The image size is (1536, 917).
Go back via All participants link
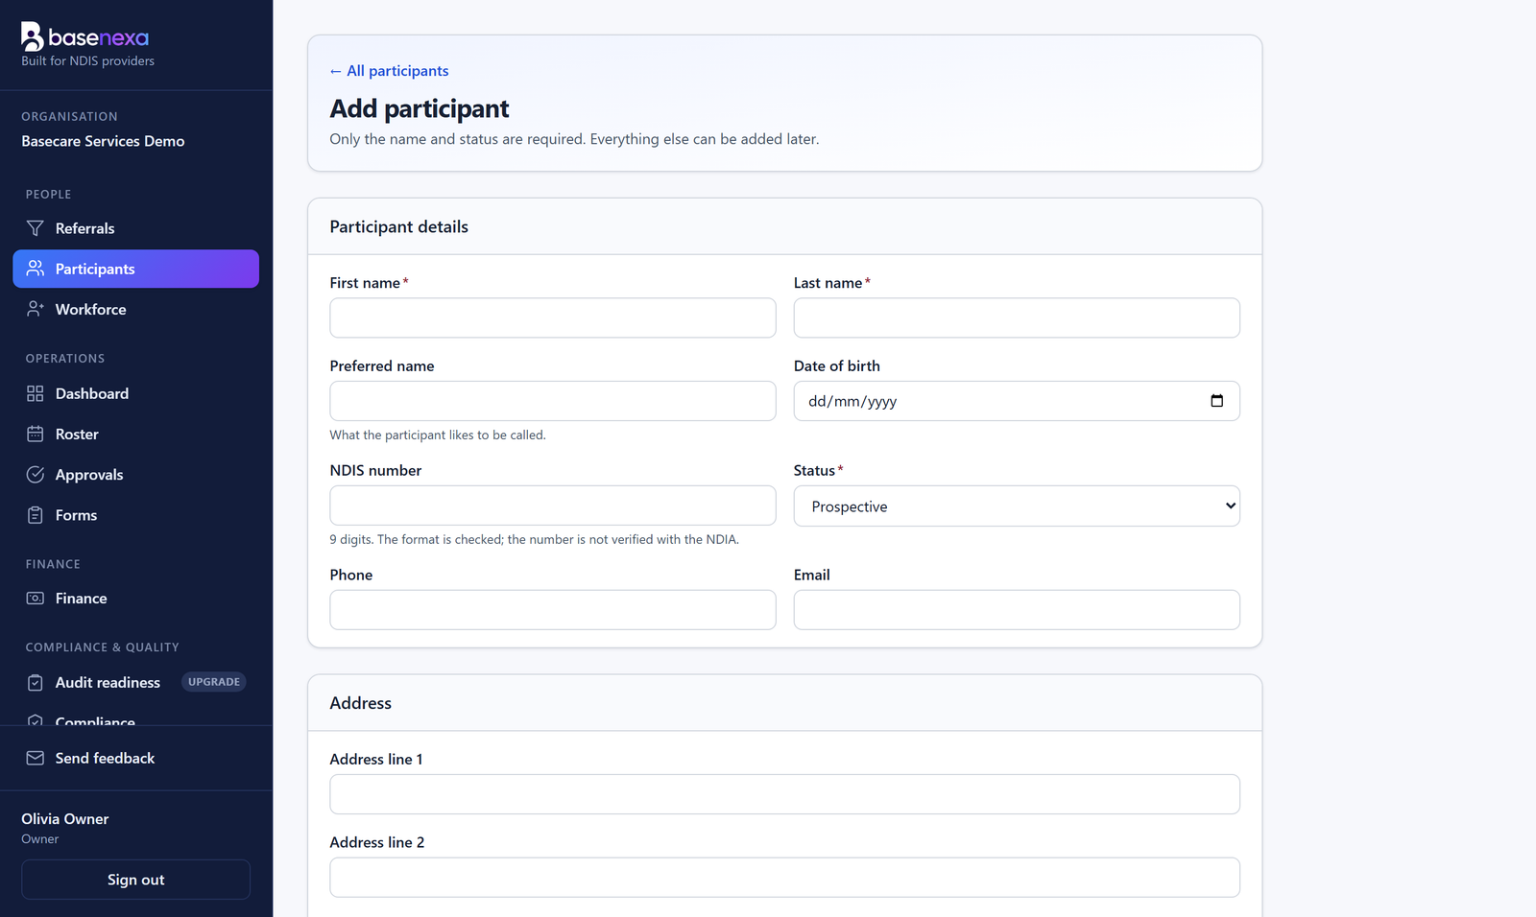tap(389, 71)
